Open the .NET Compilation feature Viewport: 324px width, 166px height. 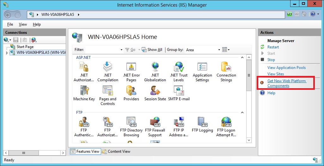point(108,72)
